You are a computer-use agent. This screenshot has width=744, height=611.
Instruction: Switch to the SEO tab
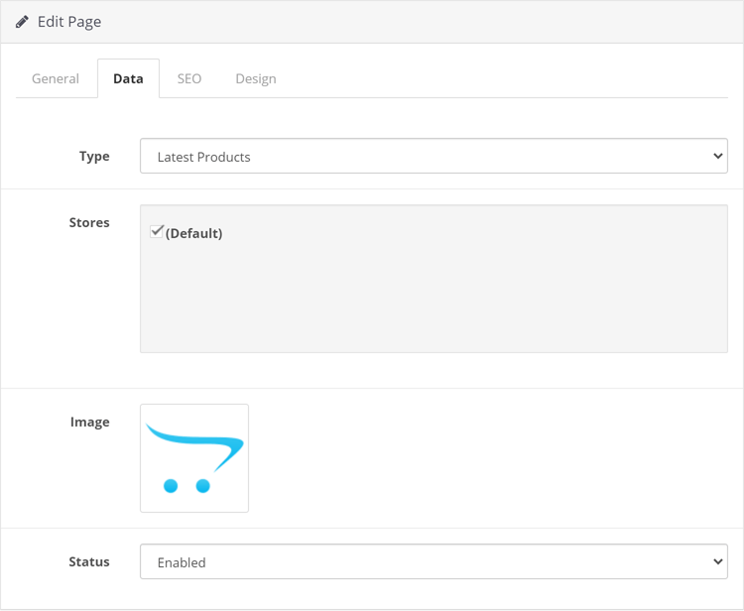[x=189, y=78]
